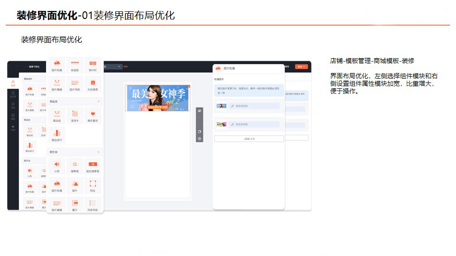Click the 图片轮播 header icon in properties panel
Screen dimensions: 456x256
click(218, 68)
